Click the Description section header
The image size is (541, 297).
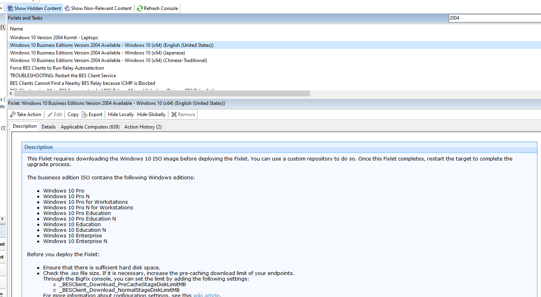tap(279, 147)
